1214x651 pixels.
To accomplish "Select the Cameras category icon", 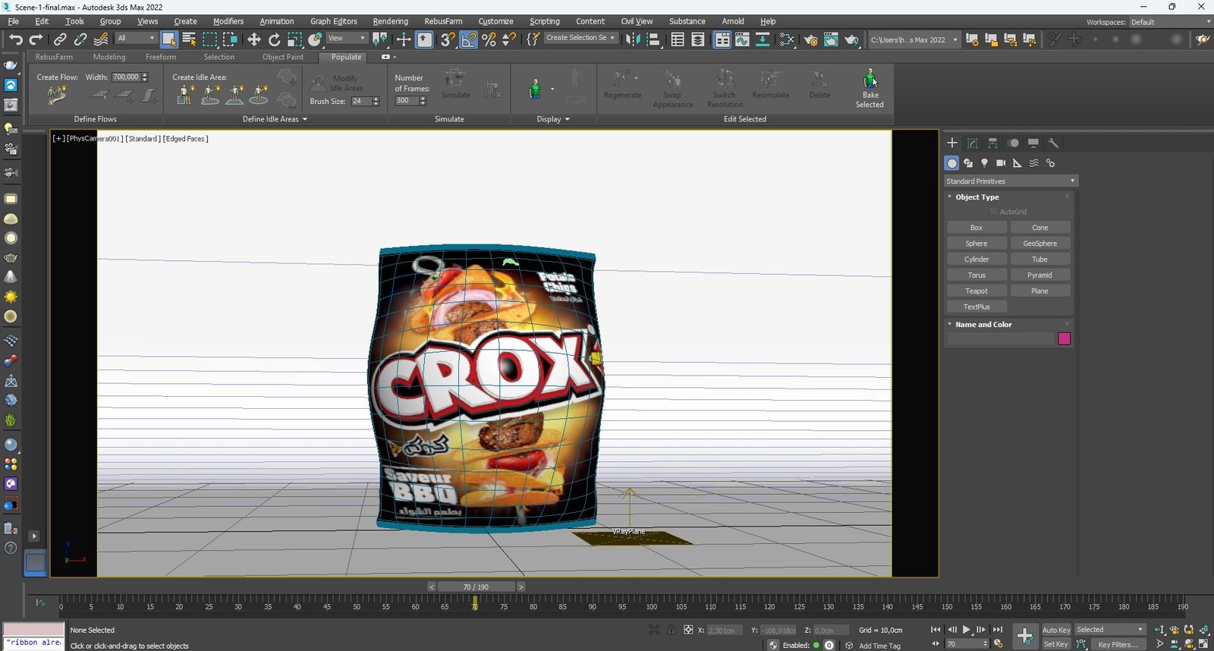I will [1001, 163].
